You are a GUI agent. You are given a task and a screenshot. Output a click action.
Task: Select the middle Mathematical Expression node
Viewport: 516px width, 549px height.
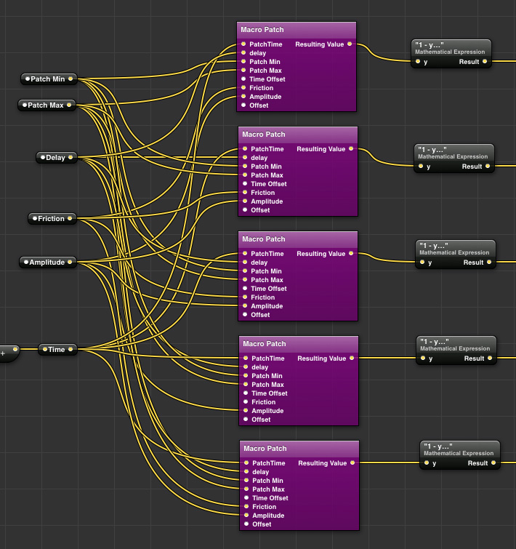(455, 255)
